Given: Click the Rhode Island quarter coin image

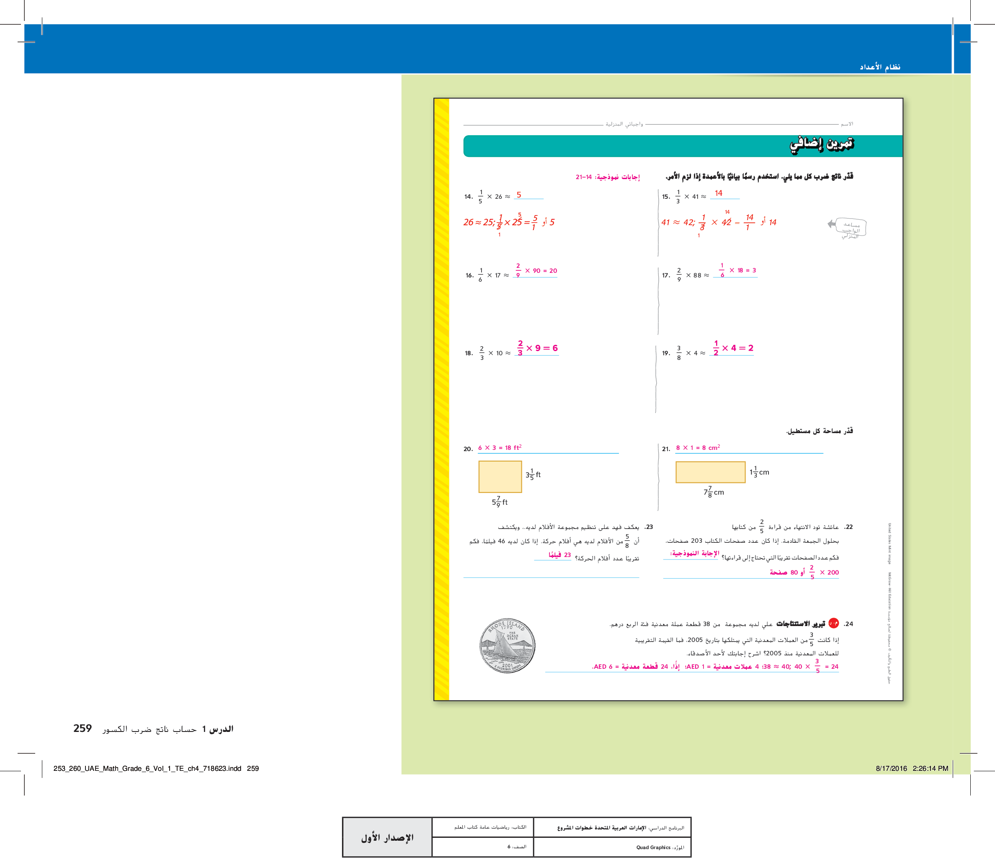Looking at the screenshot, I should point(507,646).
